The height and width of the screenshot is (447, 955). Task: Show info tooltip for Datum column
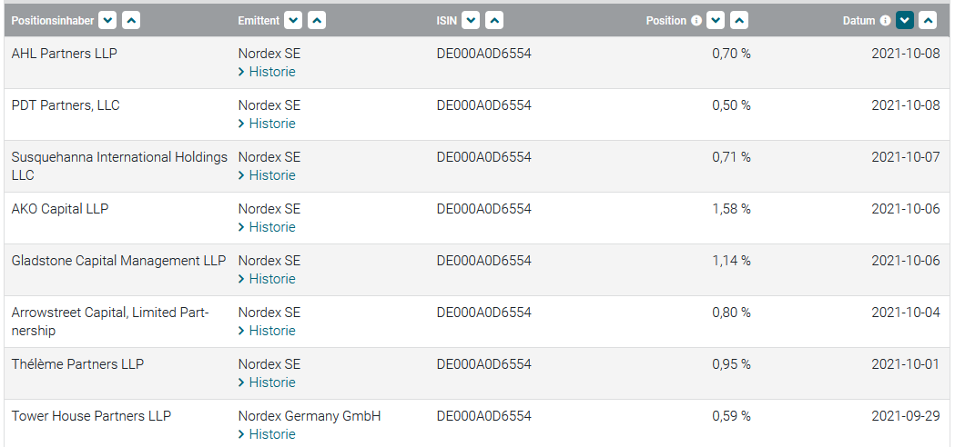coord(886,21)
